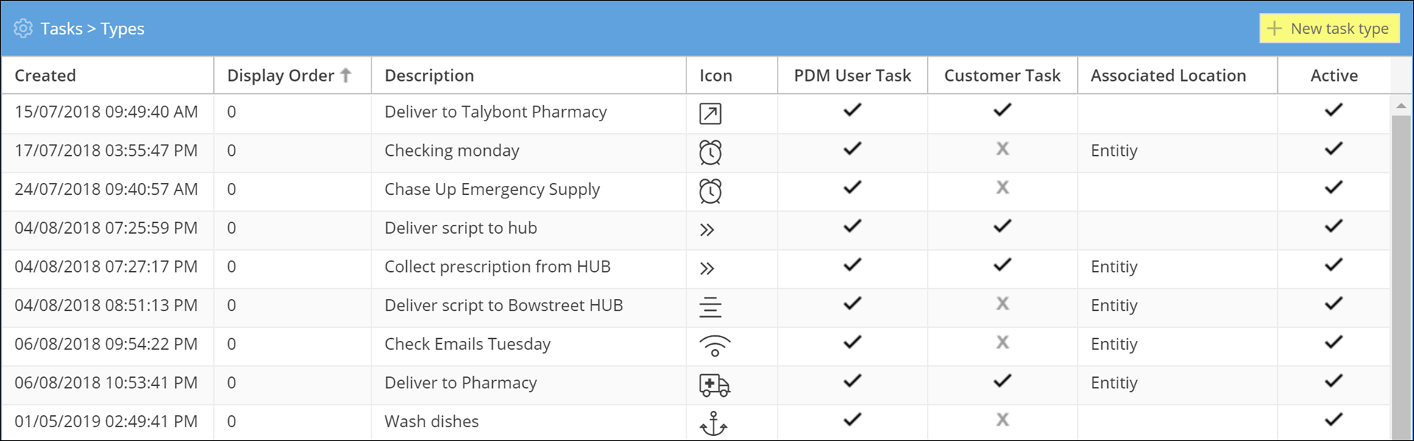This screenshot has width=1414, height=441.
Task: Click the Customer Task column header
Action: [1002, 76]
